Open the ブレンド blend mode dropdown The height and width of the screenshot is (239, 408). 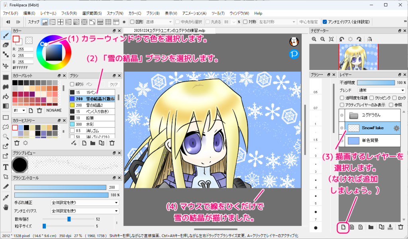(382, 90)
